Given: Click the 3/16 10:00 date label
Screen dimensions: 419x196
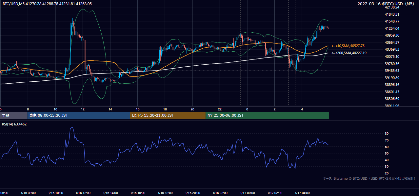Looking at the screenshot, I should pyautogui.click(x=55, y=193).
